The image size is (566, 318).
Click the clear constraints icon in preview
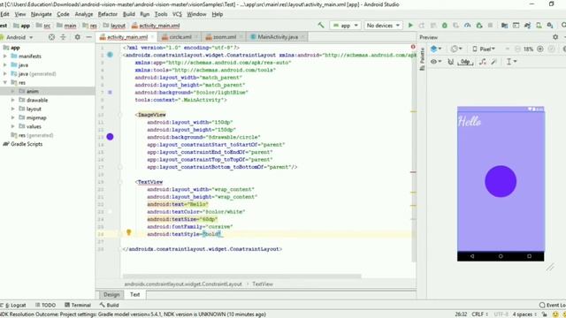tap(483, 62)
